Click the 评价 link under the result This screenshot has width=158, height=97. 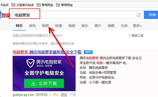pyautogui.click(x=64, y=95)
